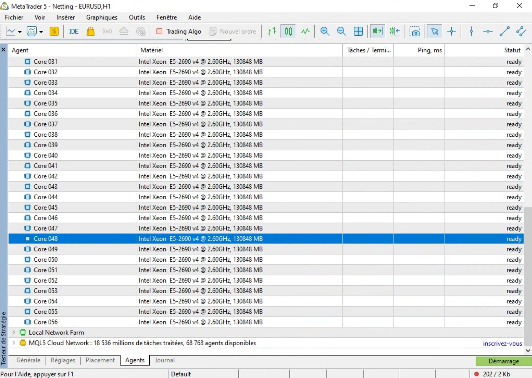
Task: Open the chart type toolbar icon
Action: coord(11,31)
